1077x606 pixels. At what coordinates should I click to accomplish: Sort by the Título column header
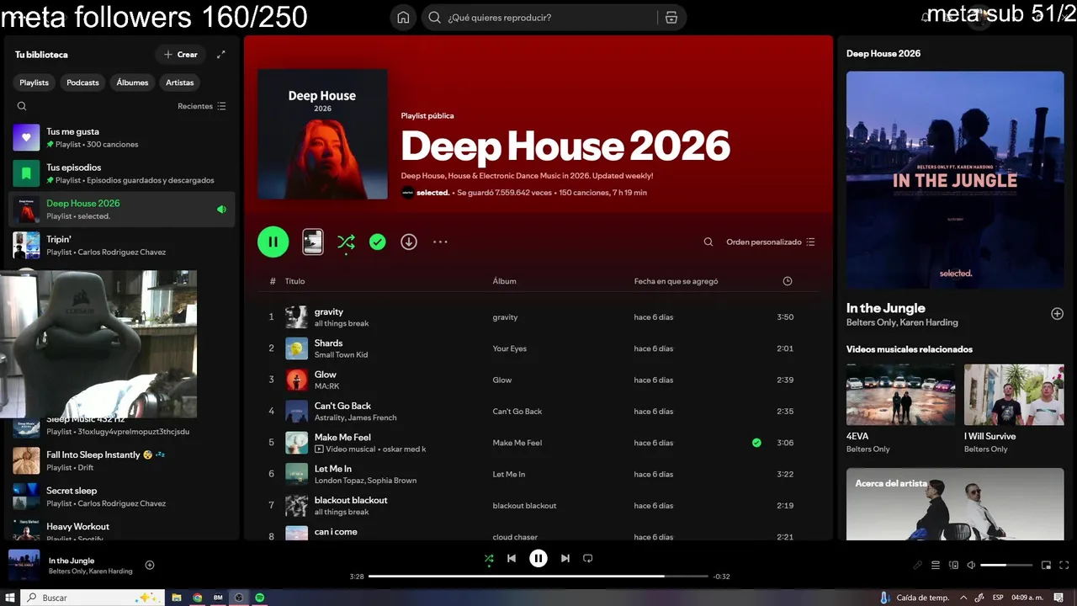point(294,281)
